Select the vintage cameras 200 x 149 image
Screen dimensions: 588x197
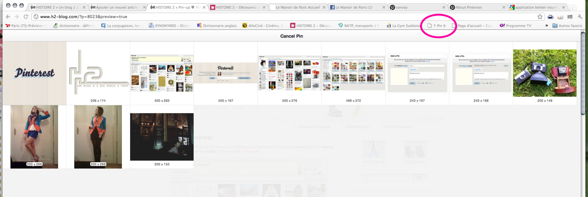[x=545, y=73]
